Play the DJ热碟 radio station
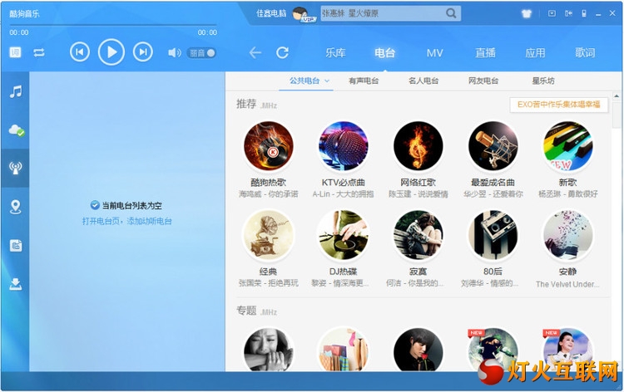The image size is (624, 392). 343,236
